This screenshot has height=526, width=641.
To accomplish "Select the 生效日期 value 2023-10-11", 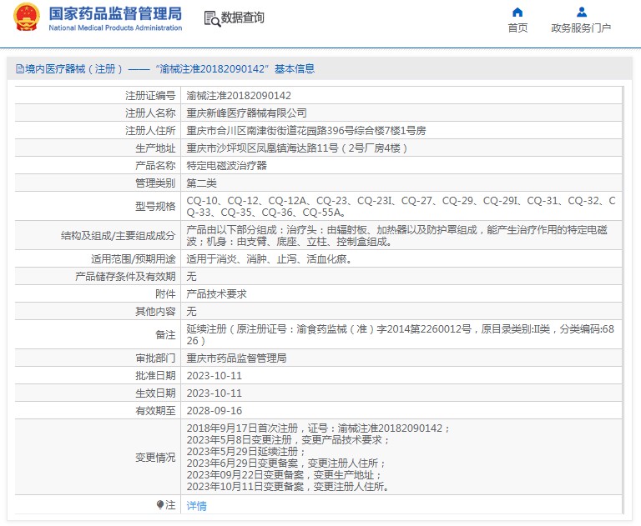I will click(x=215, y=393).
